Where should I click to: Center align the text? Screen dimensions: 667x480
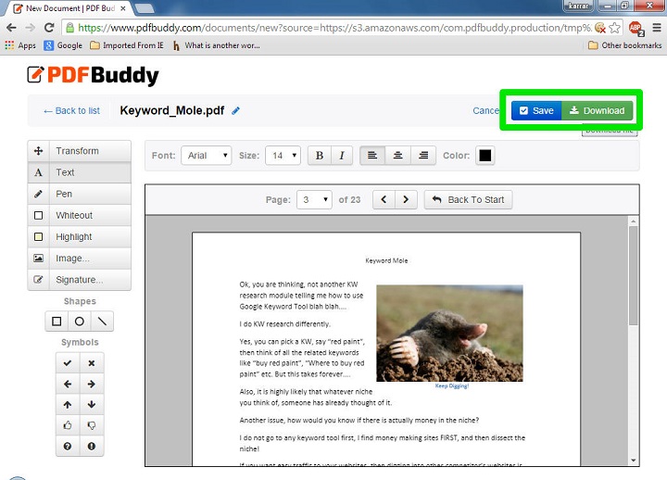click(x=397, y=156)
